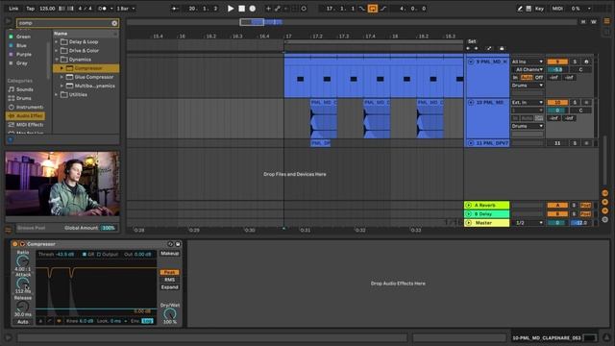The height and width of the screenshot is (346, 615).
Task: Open the MIDI Effects category
Action: click(26, 125)
